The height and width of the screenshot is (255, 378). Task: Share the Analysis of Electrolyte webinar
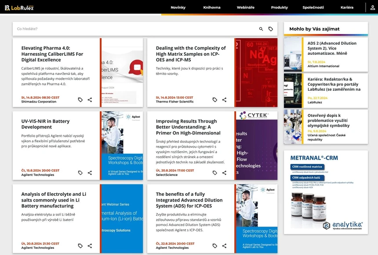tap(90, 246)
